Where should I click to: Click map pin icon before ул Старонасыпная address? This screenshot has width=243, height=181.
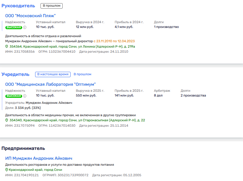[x=7, y=120]
